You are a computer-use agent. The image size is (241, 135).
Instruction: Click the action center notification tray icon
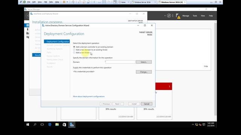coord(204,124)
